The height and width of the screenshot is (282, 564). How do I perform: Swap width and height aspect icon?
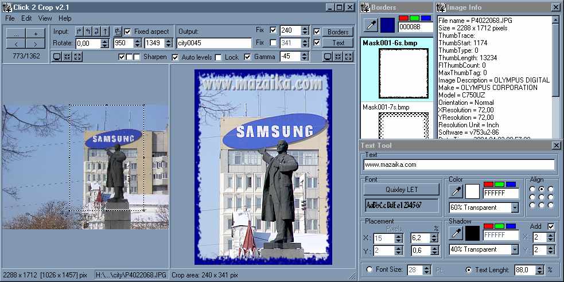(x=118, y=32)
